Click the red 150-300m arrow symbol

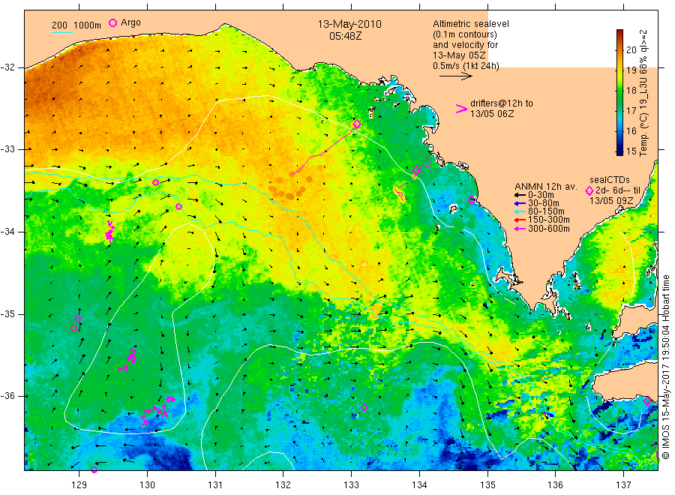[x=520, y=220]
